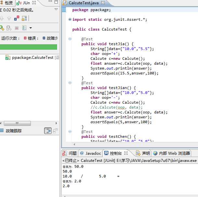The image size is (198, 197).
Task: Click the console monitor icon
Action: [x=106, y=153]
